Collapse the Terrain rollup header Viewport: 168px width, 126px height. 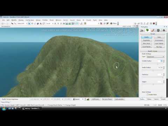point(153,34)
